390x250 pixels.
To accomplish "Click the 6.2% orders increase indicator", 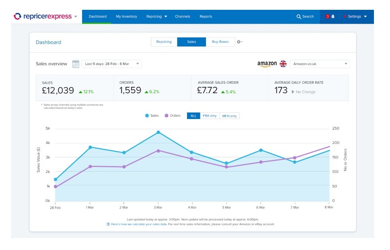I will (x=152, y=92).
